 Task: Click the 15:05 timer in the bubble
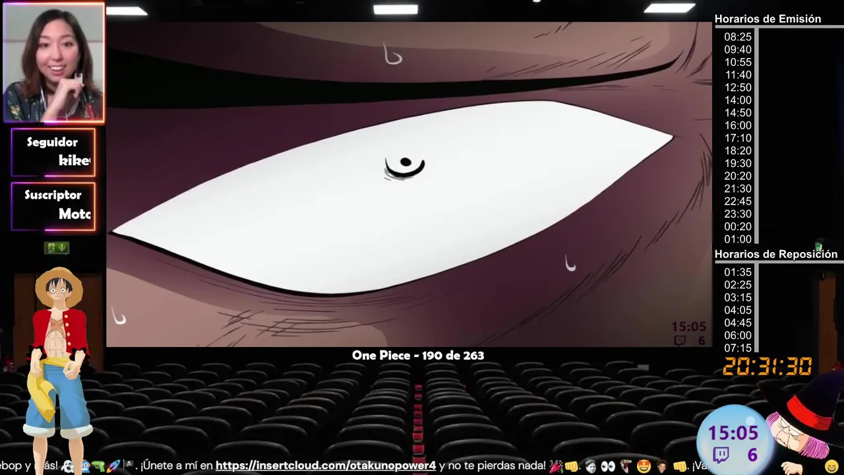(x=733, y=433)
